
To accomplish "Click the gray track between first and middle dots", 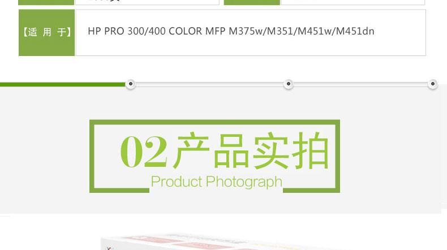I will [x=209, y=84].
